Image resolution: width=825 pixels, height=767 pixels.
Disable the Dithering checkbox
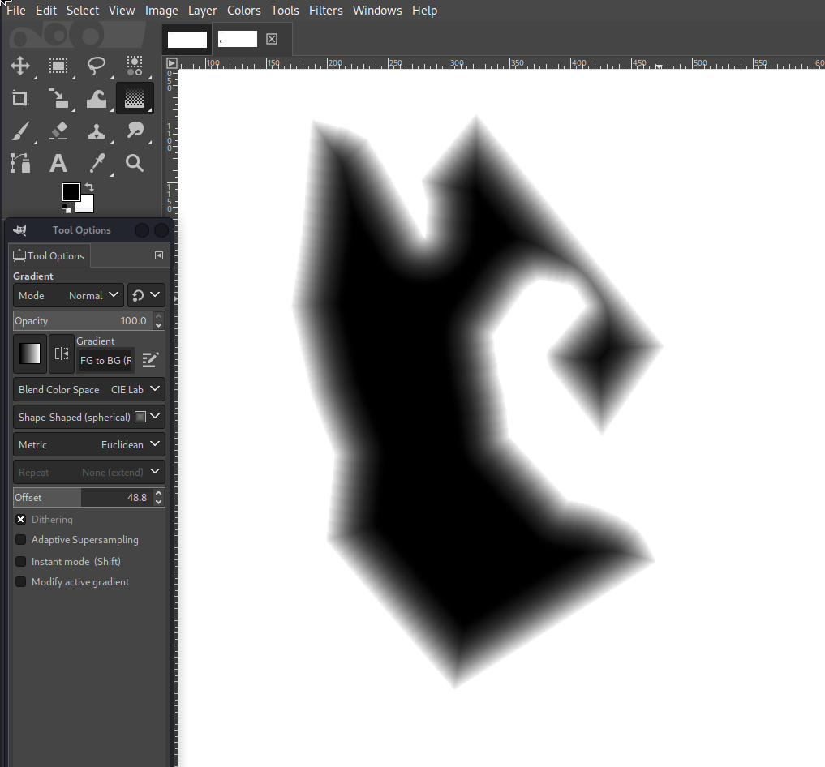(x=21, y=520)
